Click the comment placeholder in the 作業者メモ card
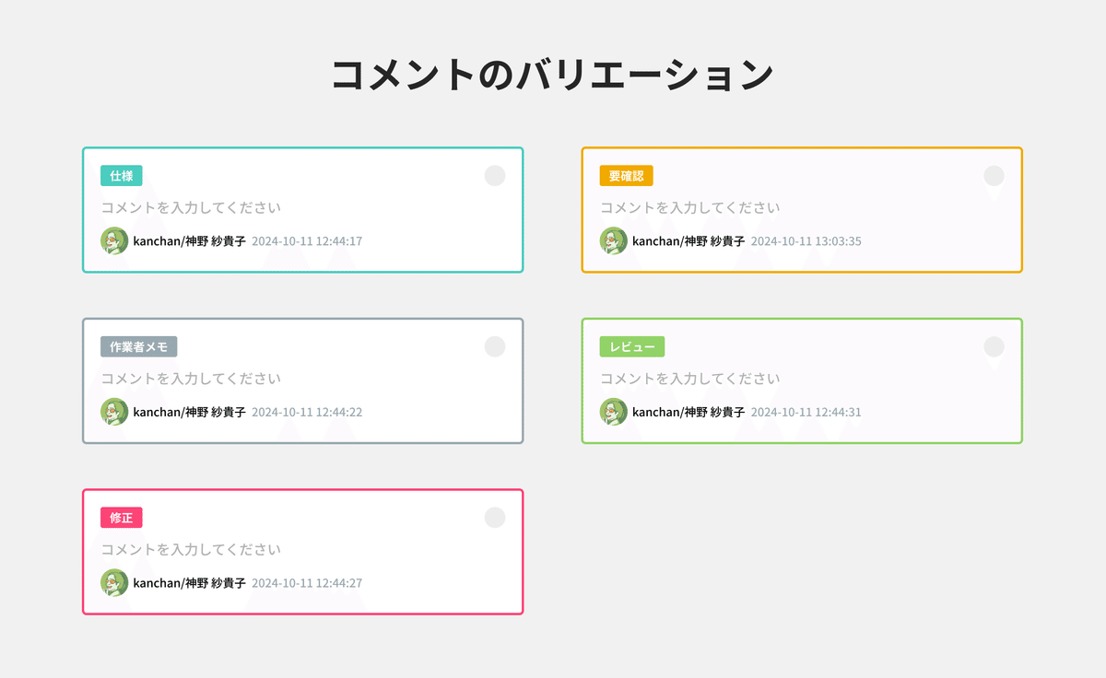 pos(191,379)
